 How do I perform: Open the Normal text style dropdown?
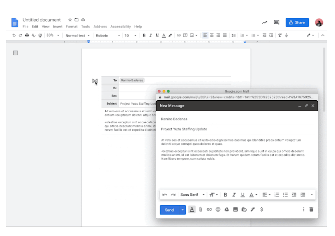coord(77,35)
